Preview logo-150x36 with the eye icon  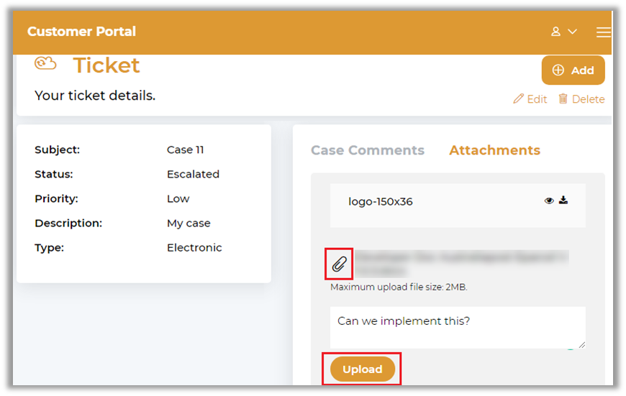click(549, 201)
